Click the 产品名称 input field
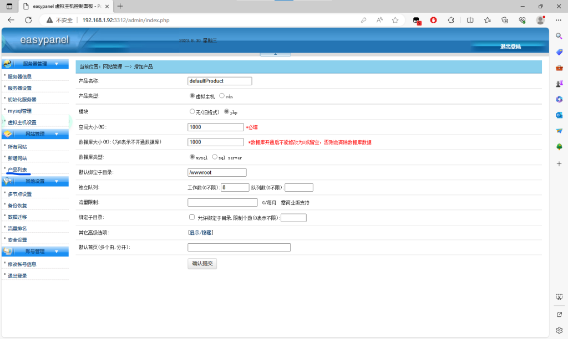 (x=220, y=81)
